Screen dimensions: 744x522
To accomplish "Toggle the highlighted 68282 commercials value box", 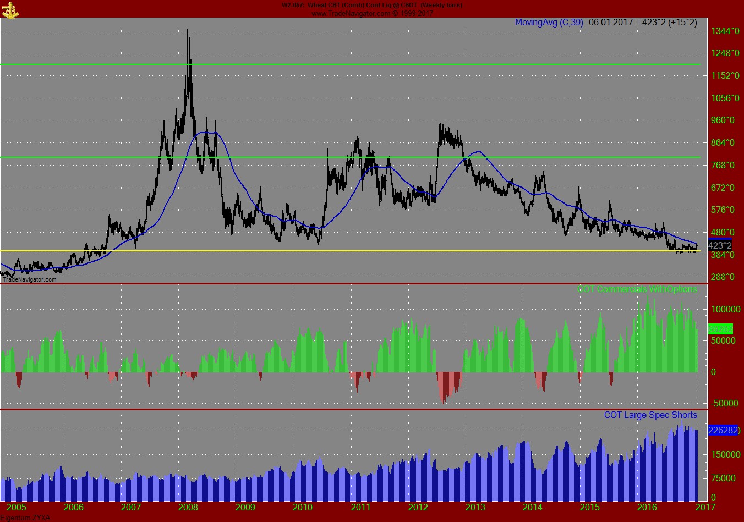I will click(x=720, y=329).
